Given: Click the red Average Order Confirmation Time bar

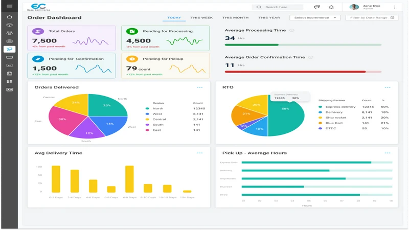Looking at the screenshot, I should point(303,72).
